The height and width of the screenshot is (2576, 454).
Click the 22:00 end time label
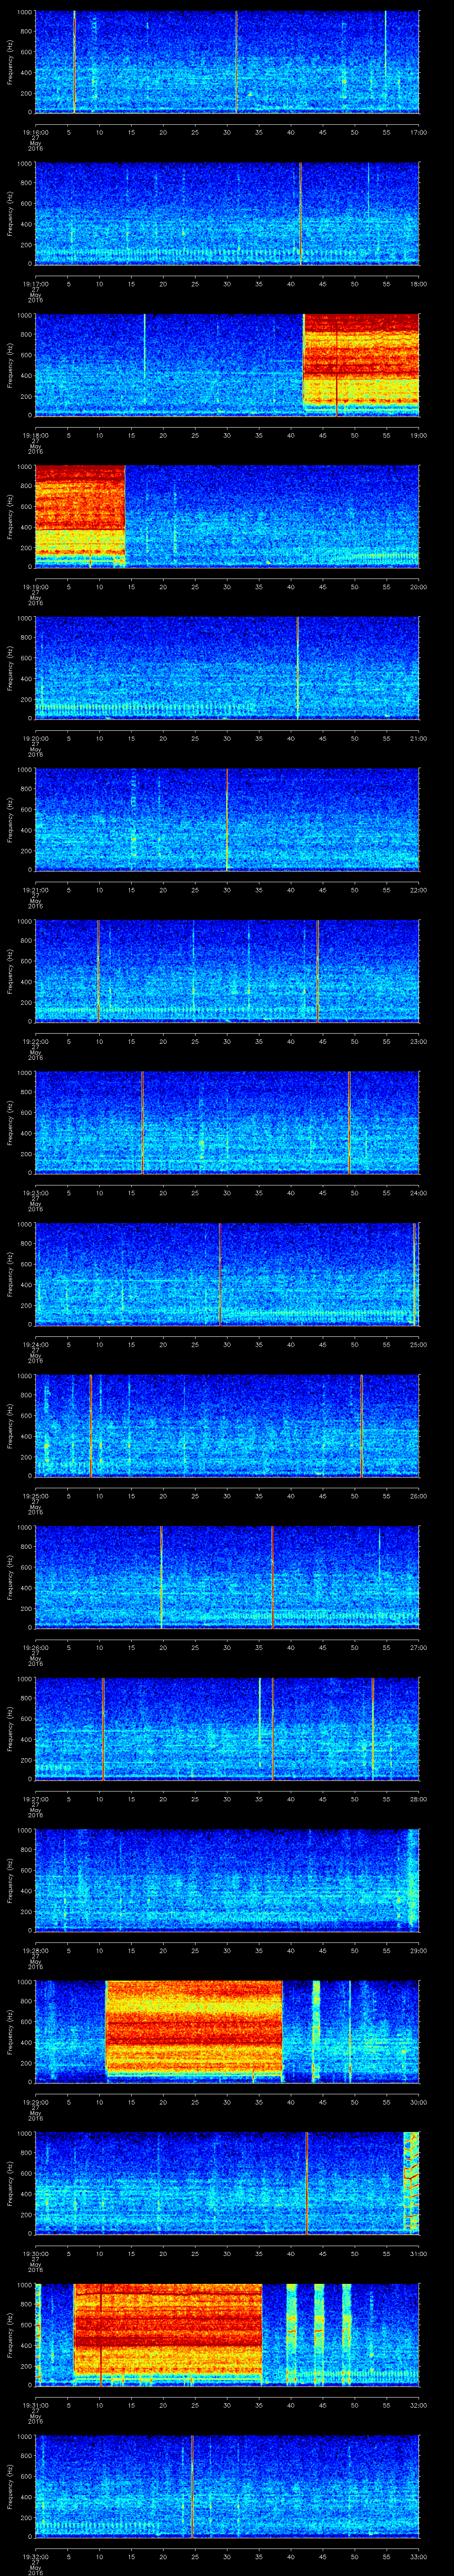[419, 890]
